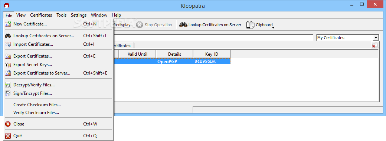The height and width of the screenshot is (141, 386).
Task: Select Sign/Encrypt Files... menu entry
Action: pos(58,93)
